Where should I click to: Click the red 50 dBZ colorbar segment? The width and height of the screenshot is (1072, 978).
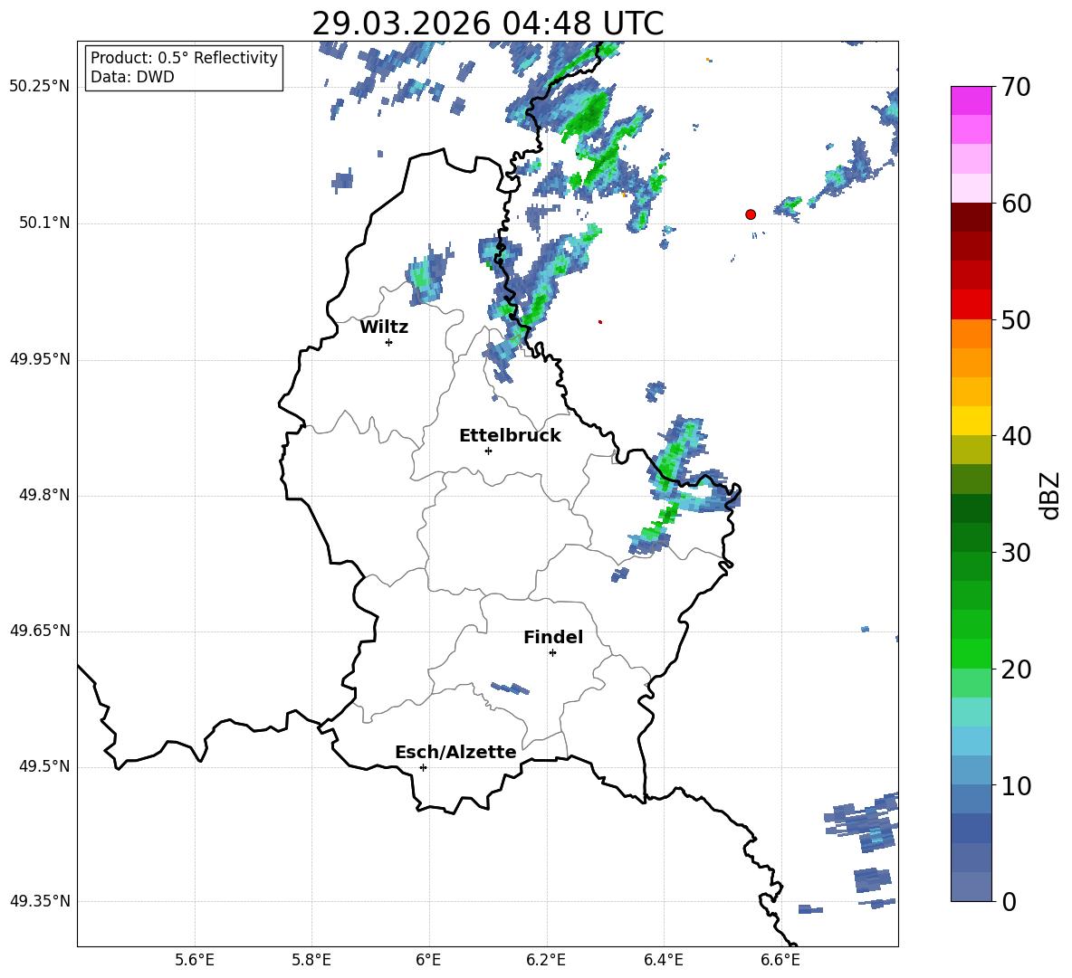coord(971,305)
